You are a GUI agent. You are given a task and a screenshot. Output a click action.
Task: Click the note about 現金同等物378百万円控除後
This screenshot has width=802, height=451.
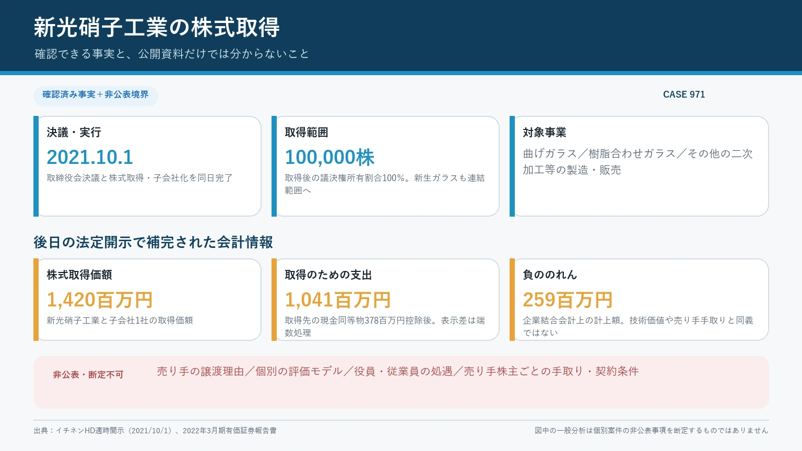tap(385, 327)
